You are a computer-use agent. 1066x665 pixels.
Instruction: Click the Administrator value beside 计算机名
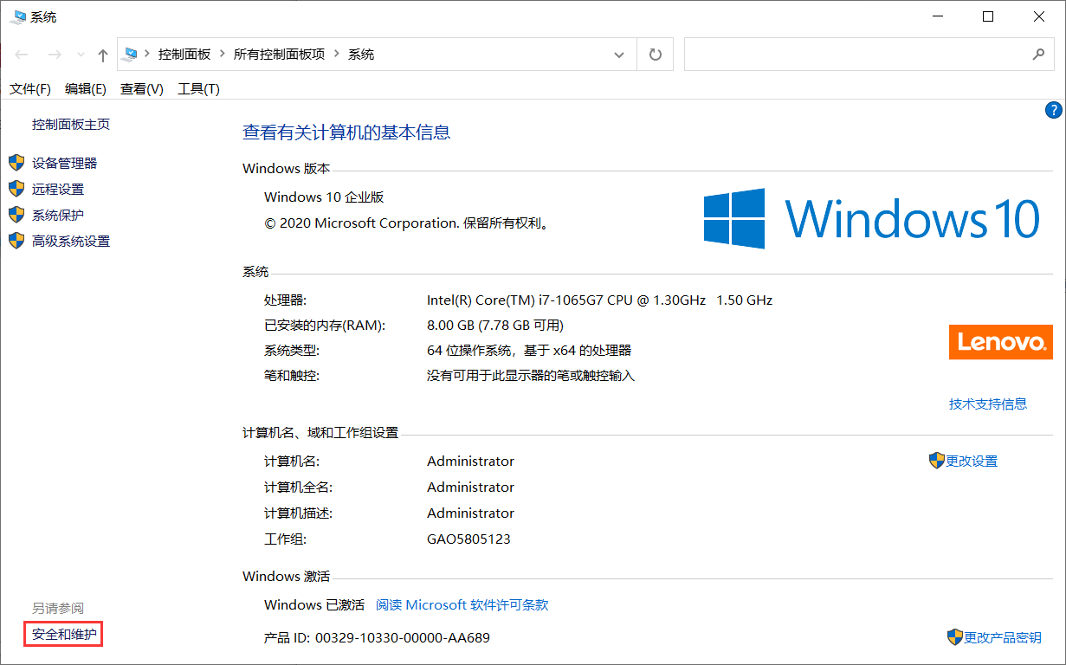(470, 461)
